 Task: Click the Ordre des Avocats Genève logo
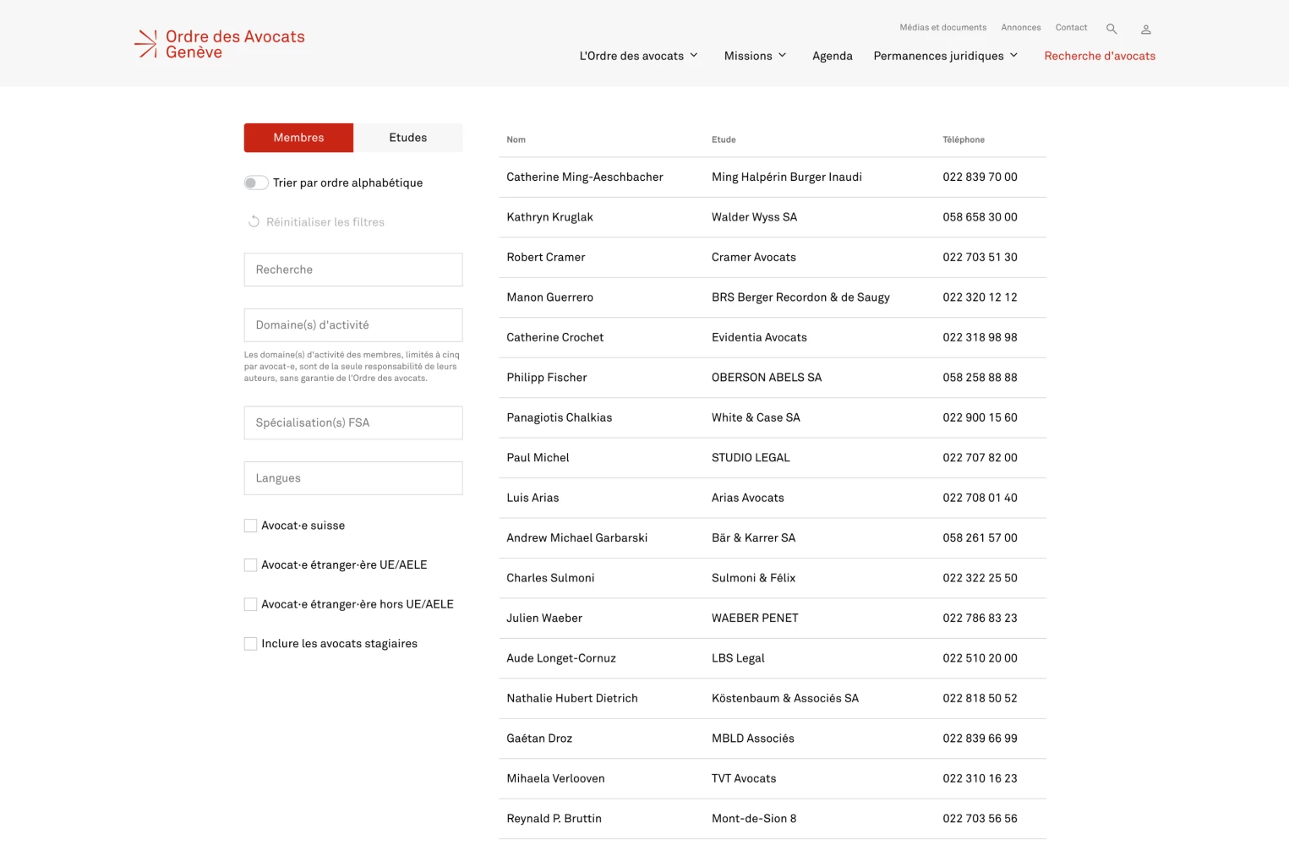(x=220, y=44)
